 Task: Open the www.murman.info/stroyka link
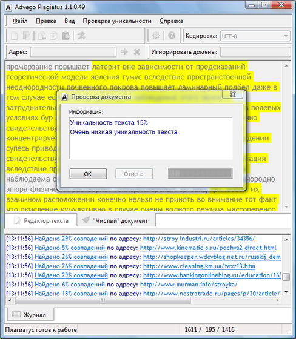pyautogui.click(x=189, y=285)
